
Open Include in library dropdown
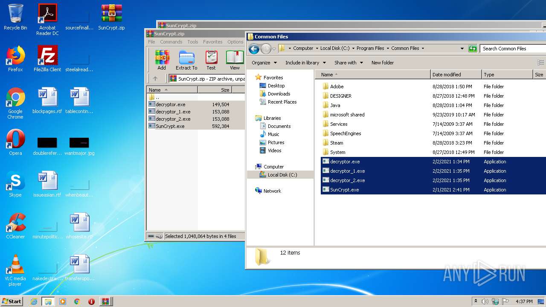(305, 63)
